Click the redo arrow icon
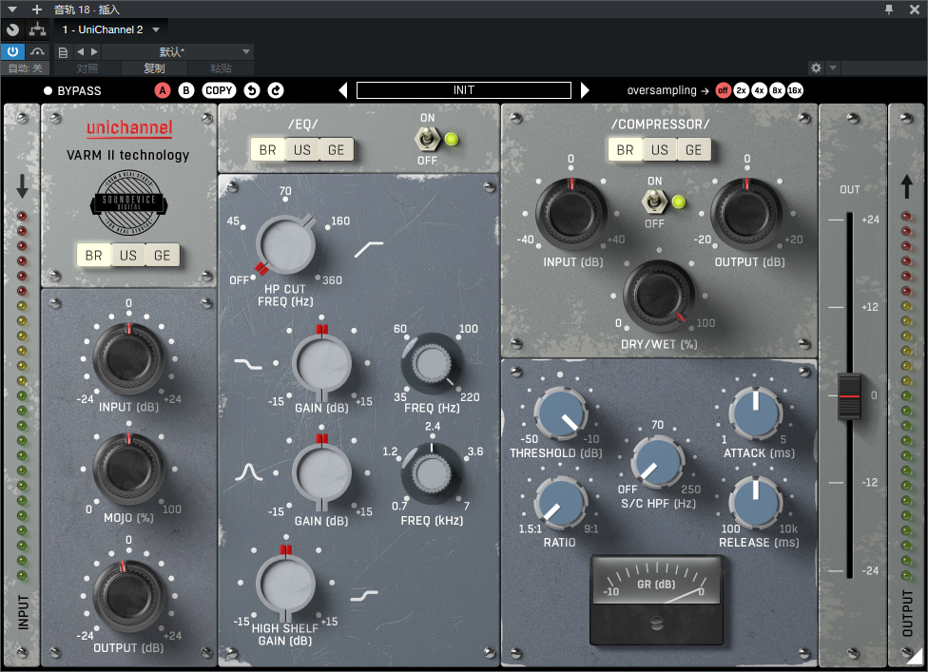The image size is (928, 672). [276, 90]
